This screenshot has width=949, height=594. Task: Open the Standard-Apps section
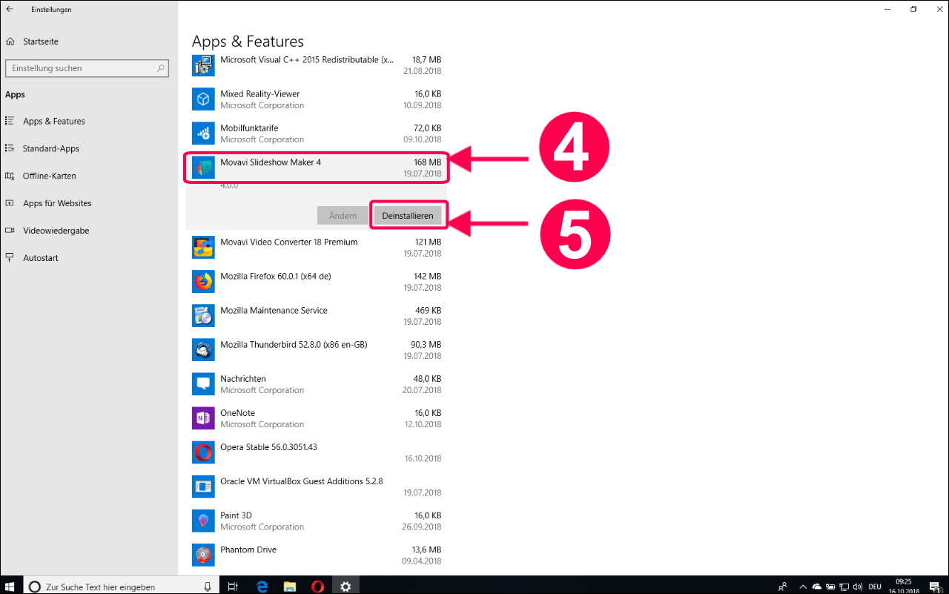(50, 148)
